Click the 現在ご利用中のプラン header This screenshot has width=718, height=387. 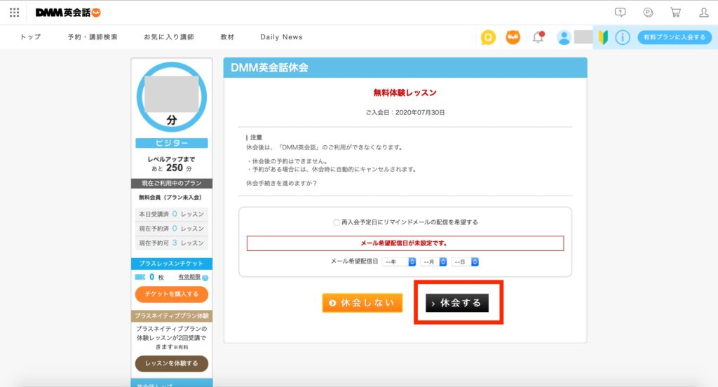point(172,183)
